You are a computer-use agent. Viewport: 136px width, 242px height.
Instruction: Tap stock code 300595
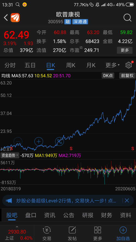[55, 22]
